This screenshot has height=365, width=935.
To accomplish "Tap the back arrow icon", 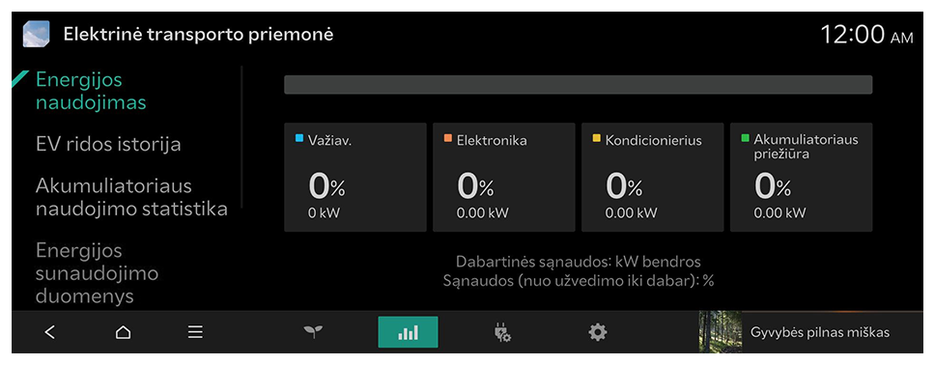I will point(50,332).
